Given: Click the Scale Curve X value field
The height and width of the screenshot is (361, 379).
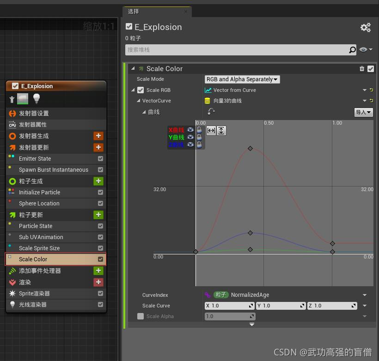Looking at the screenshot, I should click(x=229, y=306).
